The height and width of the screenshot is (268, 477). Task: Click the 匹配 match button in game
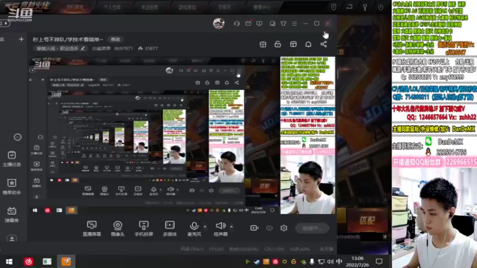[x=367, y=220]
